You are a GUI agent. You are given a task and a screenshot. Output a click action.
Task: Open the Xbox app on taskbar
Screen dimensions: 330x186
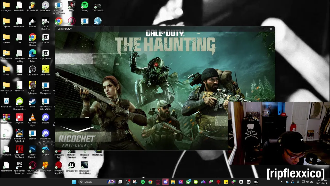pyautogui.click(x=188, y=182)
